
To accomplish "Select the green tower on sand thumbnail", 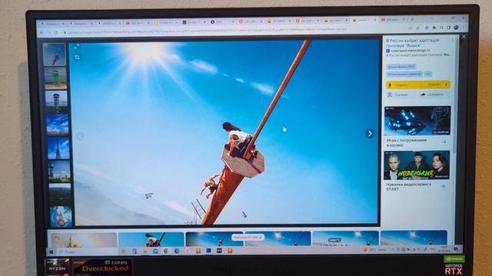I will (55, 78).
